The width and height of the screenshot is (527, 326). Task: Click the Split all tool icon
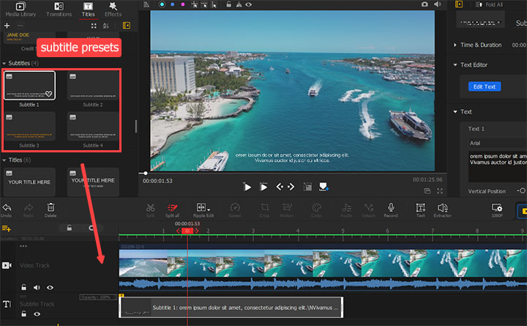point(173,209)
